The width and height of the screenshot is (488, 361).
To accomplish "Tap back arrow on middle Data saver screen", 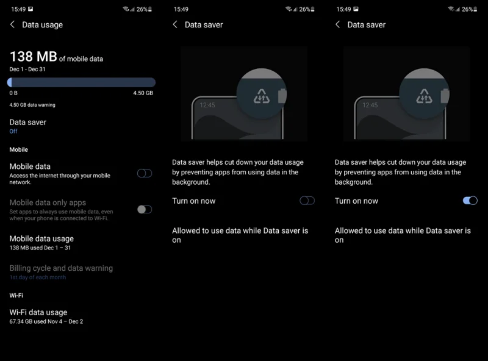I will tap(175, 24).
